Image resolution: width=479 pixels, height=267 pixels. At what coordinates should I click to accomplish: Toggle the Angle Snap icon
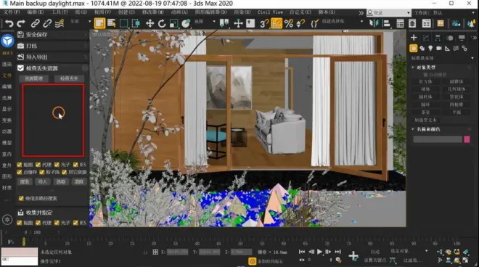(277, 23)
